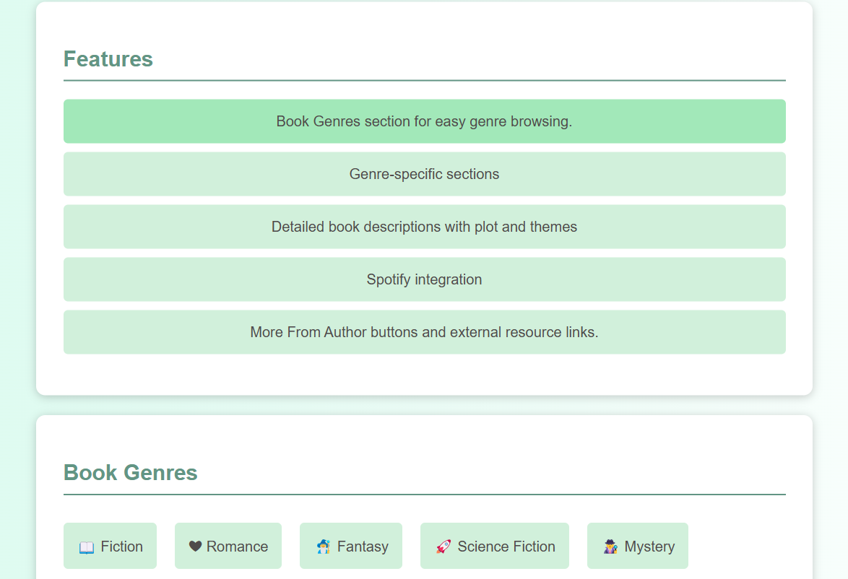Viewport: 848px width, 579px height.
Task: Click the divider line under Book Genres heading
Action: [x=424, y=495]
